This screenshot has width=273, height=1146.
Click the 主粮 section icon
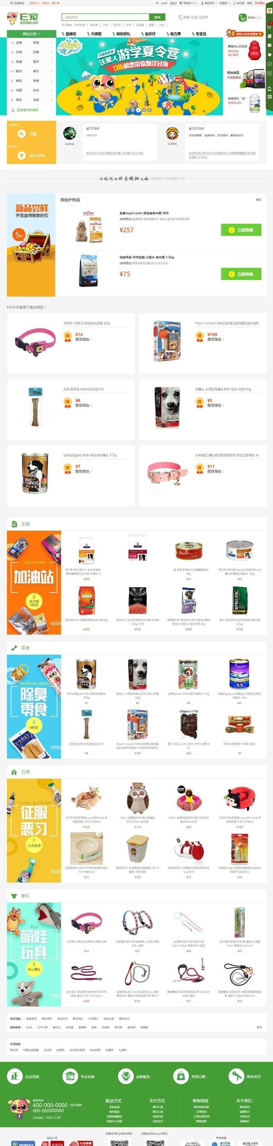click(14, 524)
